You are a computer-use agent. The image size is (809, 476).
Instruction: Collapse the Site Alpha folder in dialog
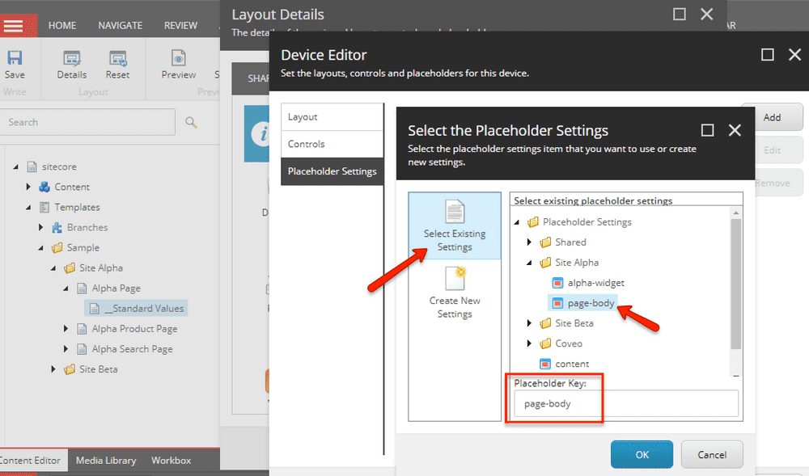click(529, 262)
